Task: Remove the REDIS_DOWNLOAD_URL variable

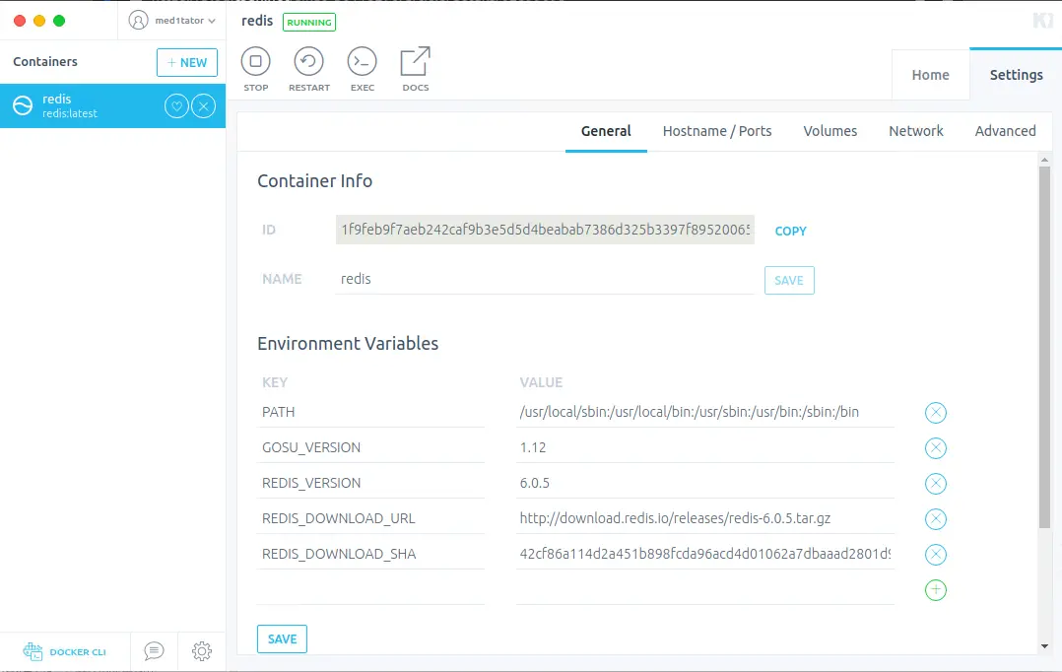Action: coord(935,519)
